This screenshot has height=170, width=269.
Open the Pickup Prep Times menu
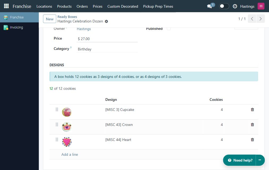[x=158, y=6]
